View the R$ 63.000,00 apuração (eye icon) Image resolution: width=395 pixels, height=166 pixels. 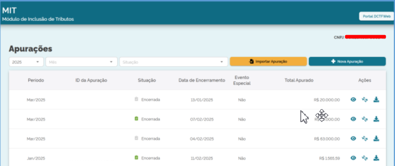coord(353,138)
